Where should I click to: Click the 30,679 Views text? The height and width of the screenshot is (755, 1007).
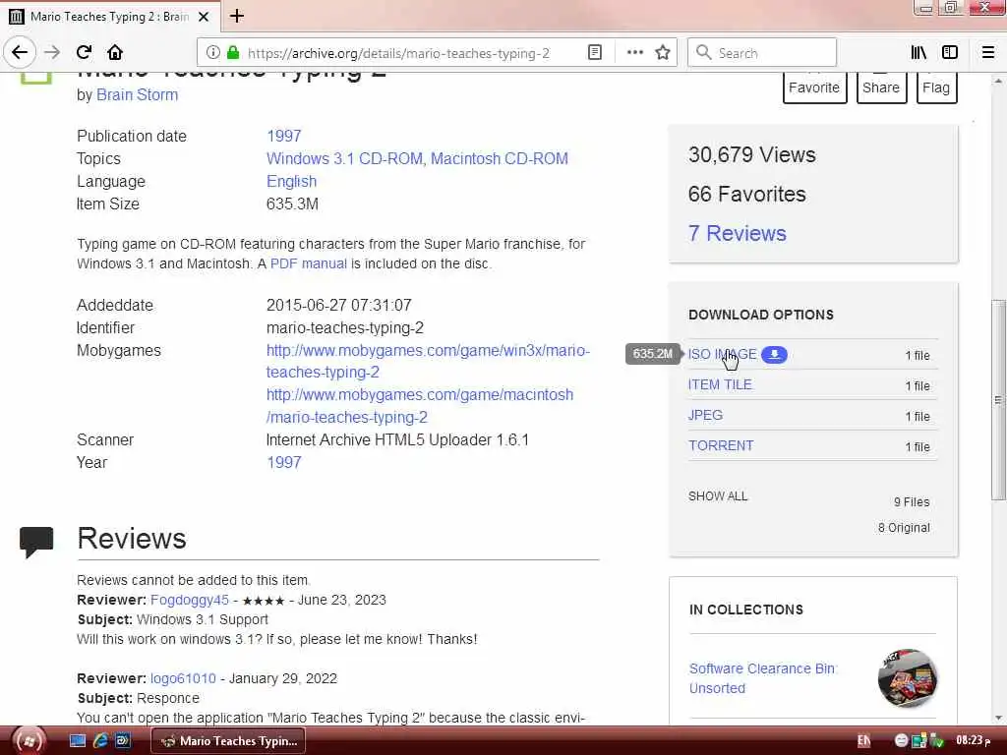pos(751,154)
